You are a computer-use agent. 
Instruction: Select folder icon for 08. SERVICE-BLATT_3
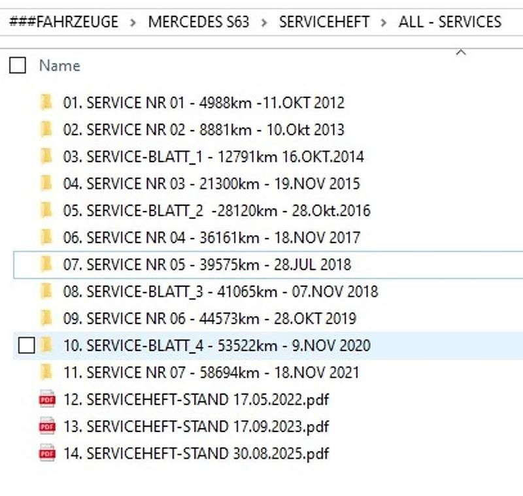(46, 291)
